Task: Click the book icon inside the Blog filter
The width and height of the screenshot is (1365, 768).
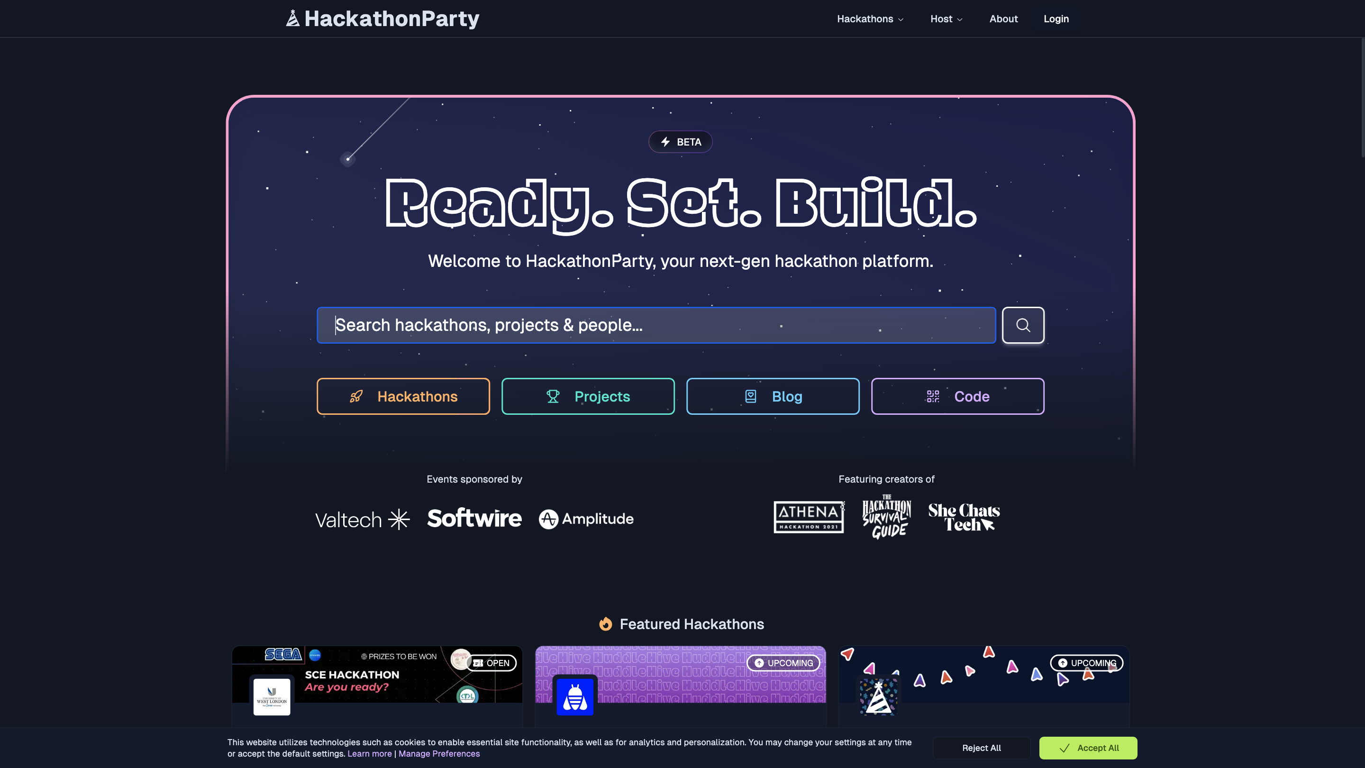Action: (750, 396)
